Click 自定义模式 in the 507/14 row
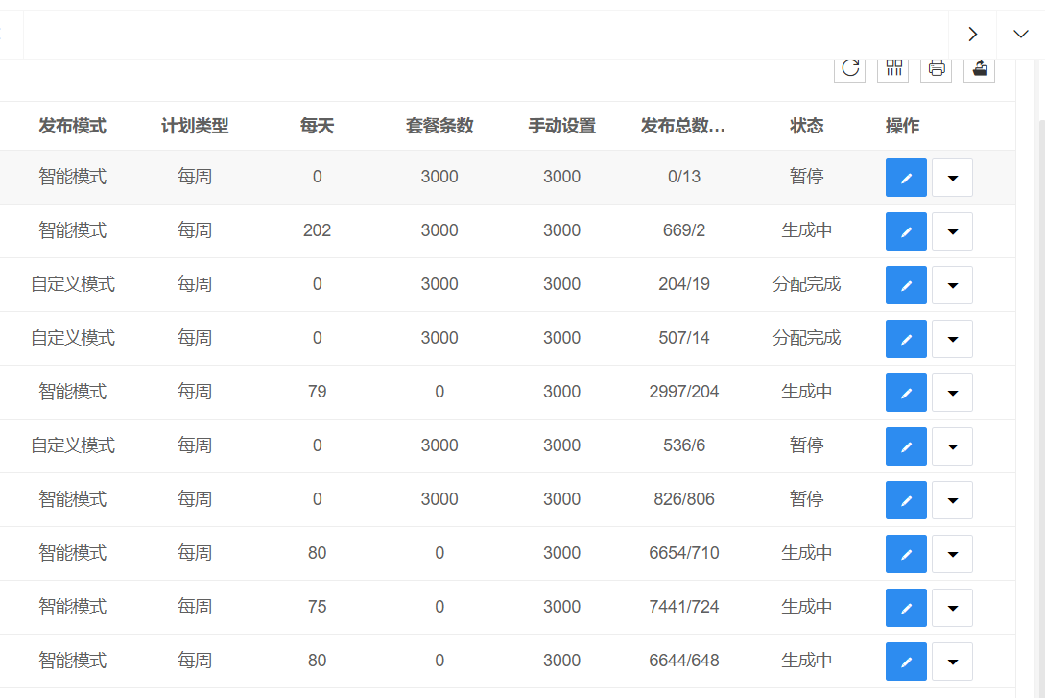Screen dimensions: 1045x698 (73, 338)
